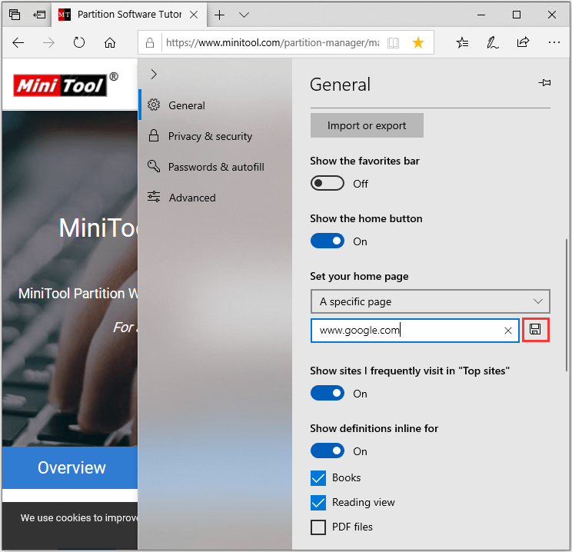Viewport: 572px width, 552px height.
Task: Click the Home button in toolbar
Action: click(110, 43)
